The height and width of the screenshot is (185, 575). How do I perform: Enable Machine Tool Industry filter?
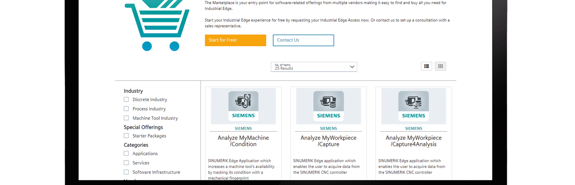pos(126,118)
